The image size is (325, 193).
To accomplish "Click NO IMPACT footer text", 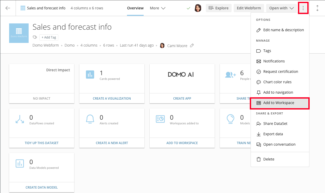I will click(42, 99).
